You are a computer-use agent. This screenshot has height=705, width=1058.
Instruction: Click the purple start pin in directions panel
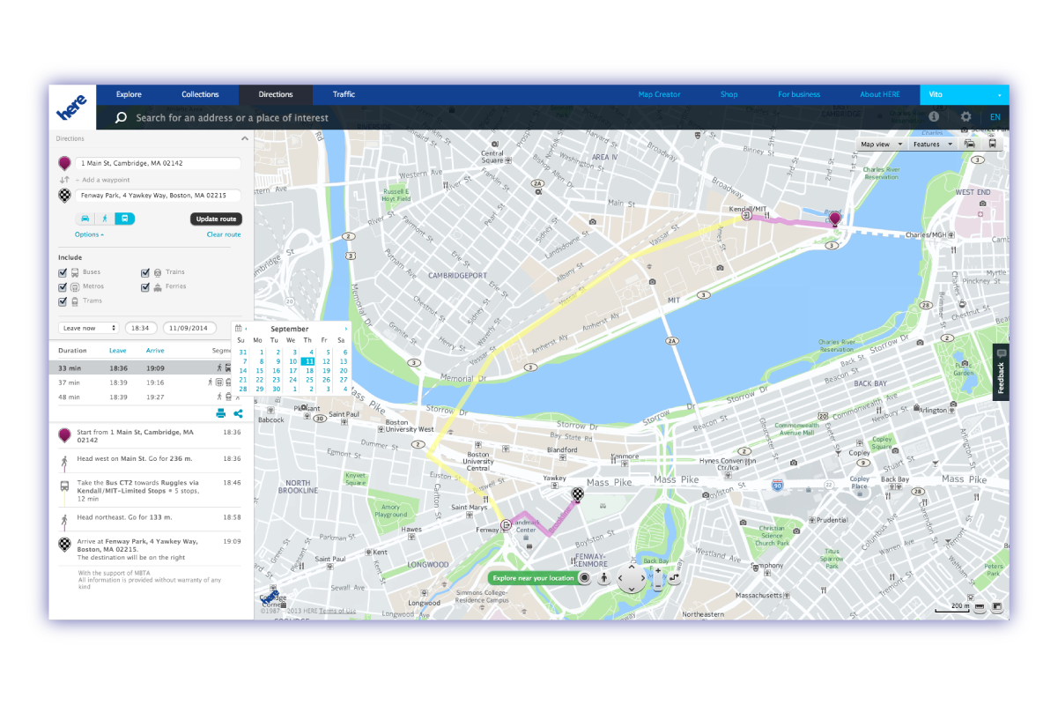pos(64,164)
